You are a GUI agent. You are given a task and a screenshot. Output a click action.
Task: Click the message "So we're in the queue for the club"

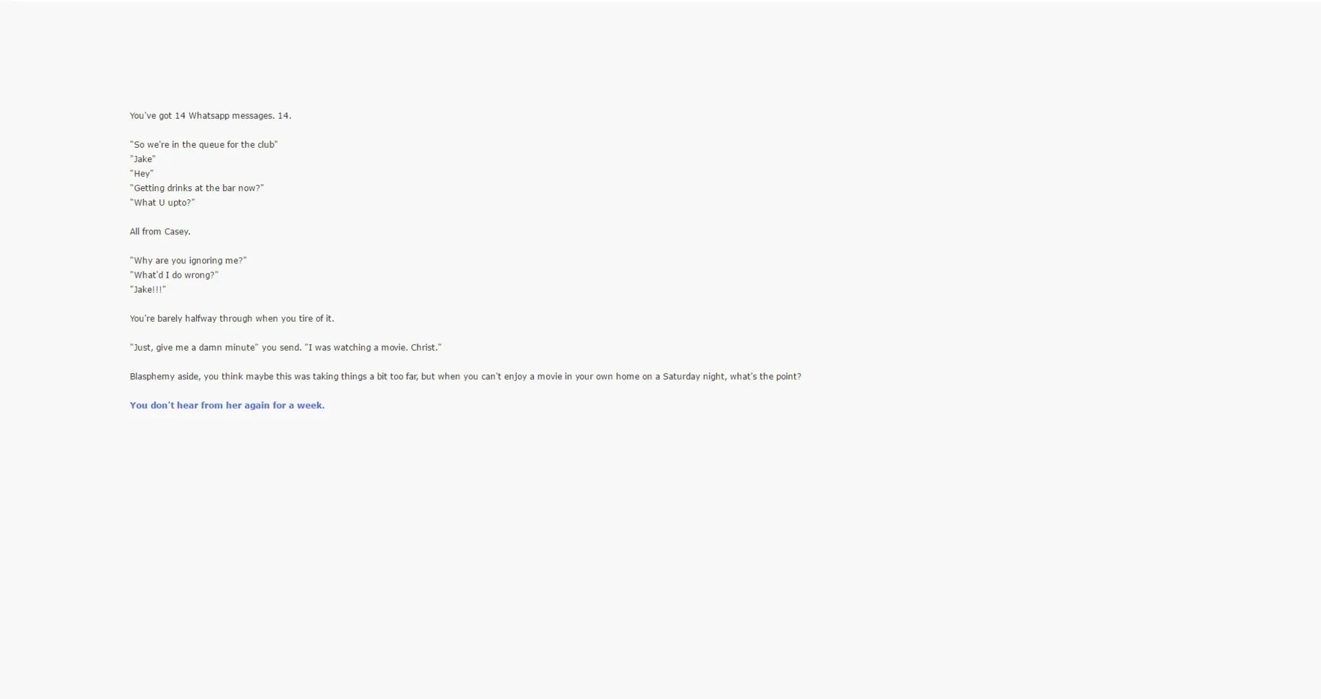coord(204,144)
